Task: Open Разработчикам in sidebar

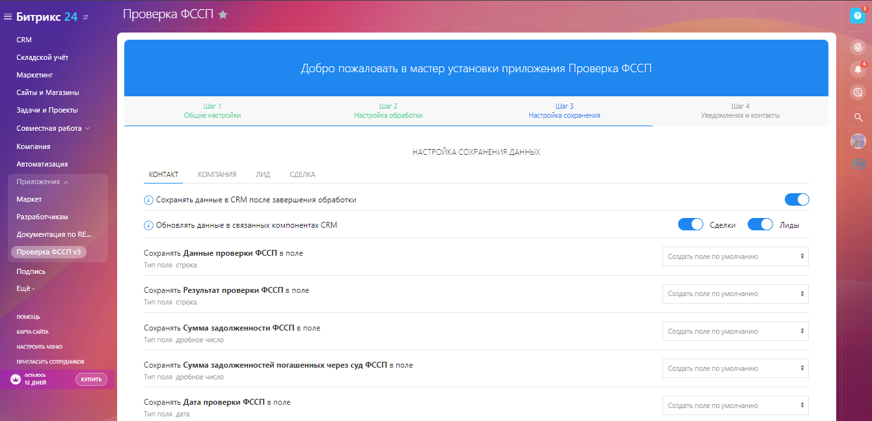Action: coord(42,217)
